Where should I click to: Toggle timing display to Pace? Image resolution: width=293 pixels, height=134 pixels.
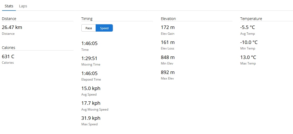(89, 28)
